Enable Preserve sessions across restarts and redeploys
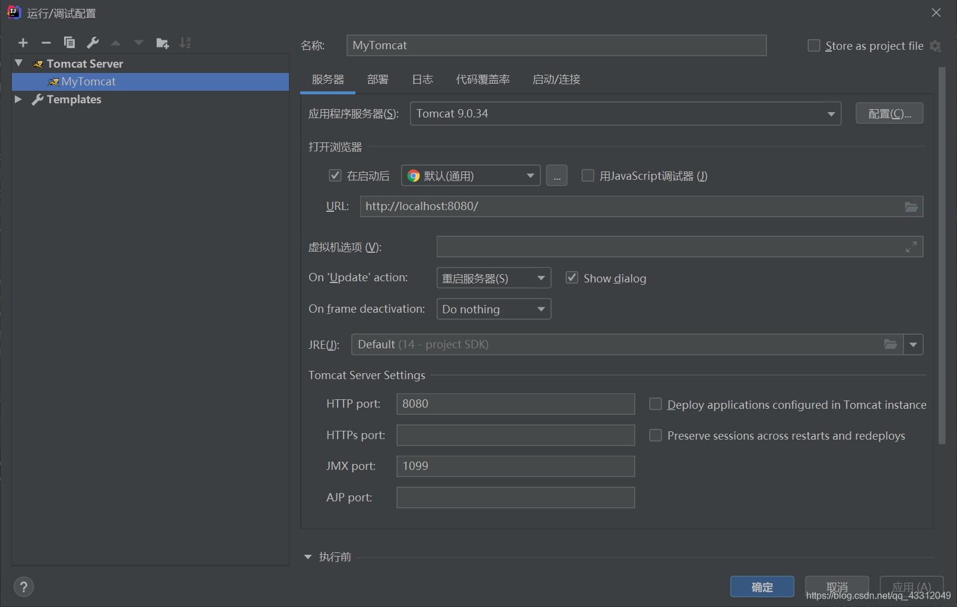The width and height of the screenshot is (957, 607). (x=656, y=435)
